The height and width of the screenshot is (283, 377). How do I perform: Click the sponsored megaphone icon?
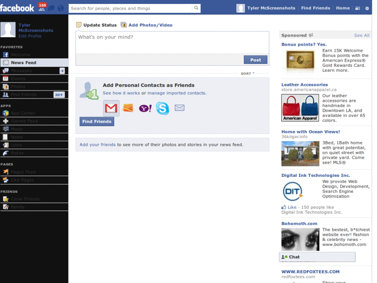311,35
